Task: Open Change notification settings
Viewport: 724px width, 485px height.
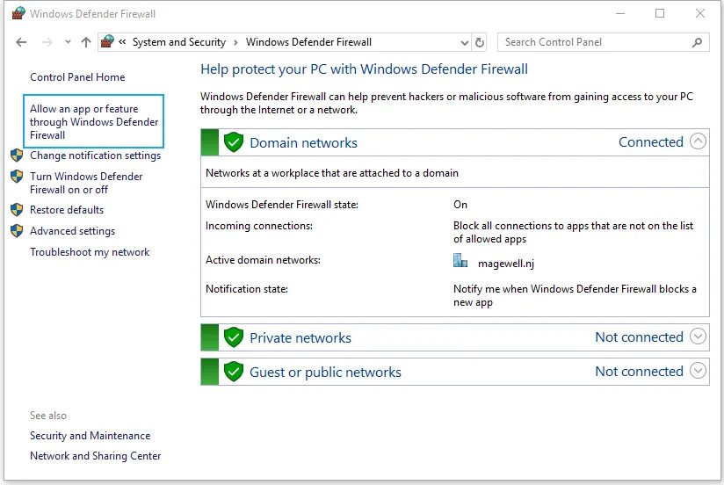Action: click(x=95, y=156)
